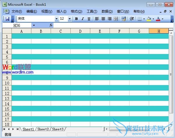Center align cell text

pyautogui.click(x=103, y=19)
